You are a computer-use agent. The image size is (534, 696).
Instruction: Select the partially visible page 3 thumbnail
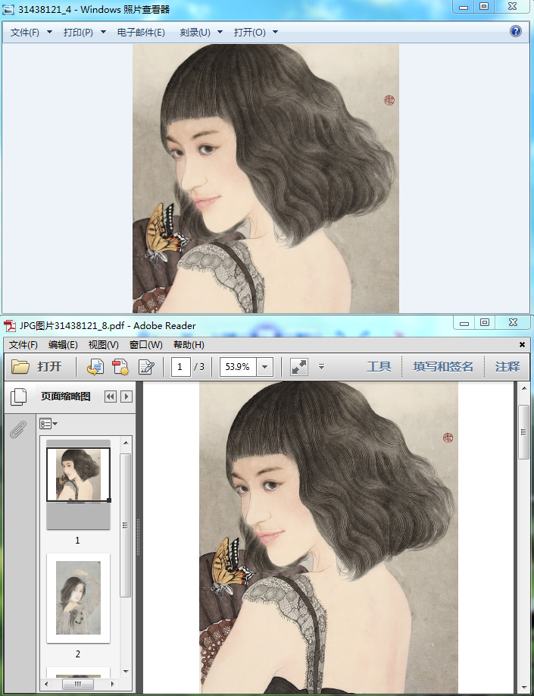(x=78, y=672)
